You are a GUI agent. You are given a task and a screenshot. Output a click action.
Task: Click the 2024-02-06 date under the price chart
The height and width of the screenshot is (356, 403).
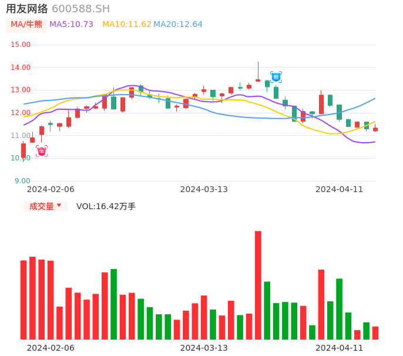[51, 190]
